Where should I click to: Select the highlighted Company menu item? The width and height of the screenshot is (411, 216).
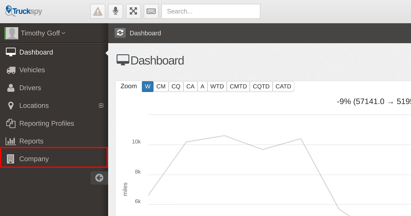34,159
